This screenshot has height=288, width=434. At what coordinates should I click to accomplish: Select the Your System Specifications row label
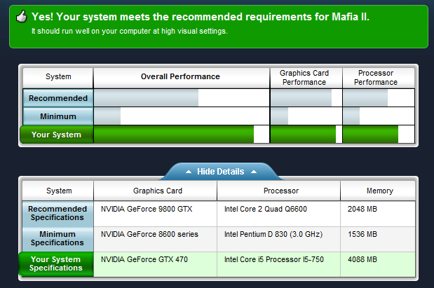(x=56, y=263)
